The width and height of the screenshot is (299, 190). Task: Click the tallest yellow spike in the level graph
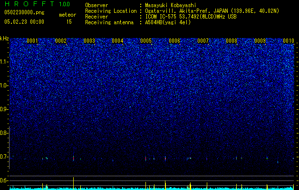pos(73,183)
